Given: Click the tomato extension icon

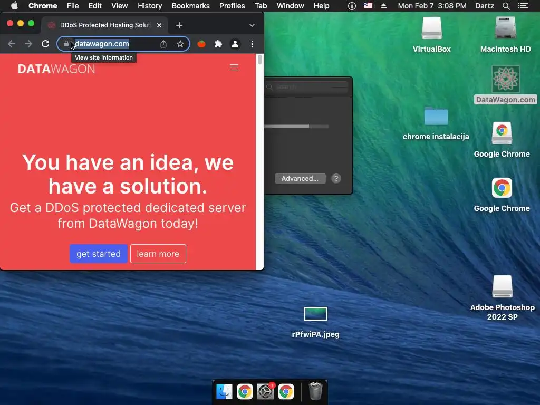Looking at the screenshot, I should [201, 44].
